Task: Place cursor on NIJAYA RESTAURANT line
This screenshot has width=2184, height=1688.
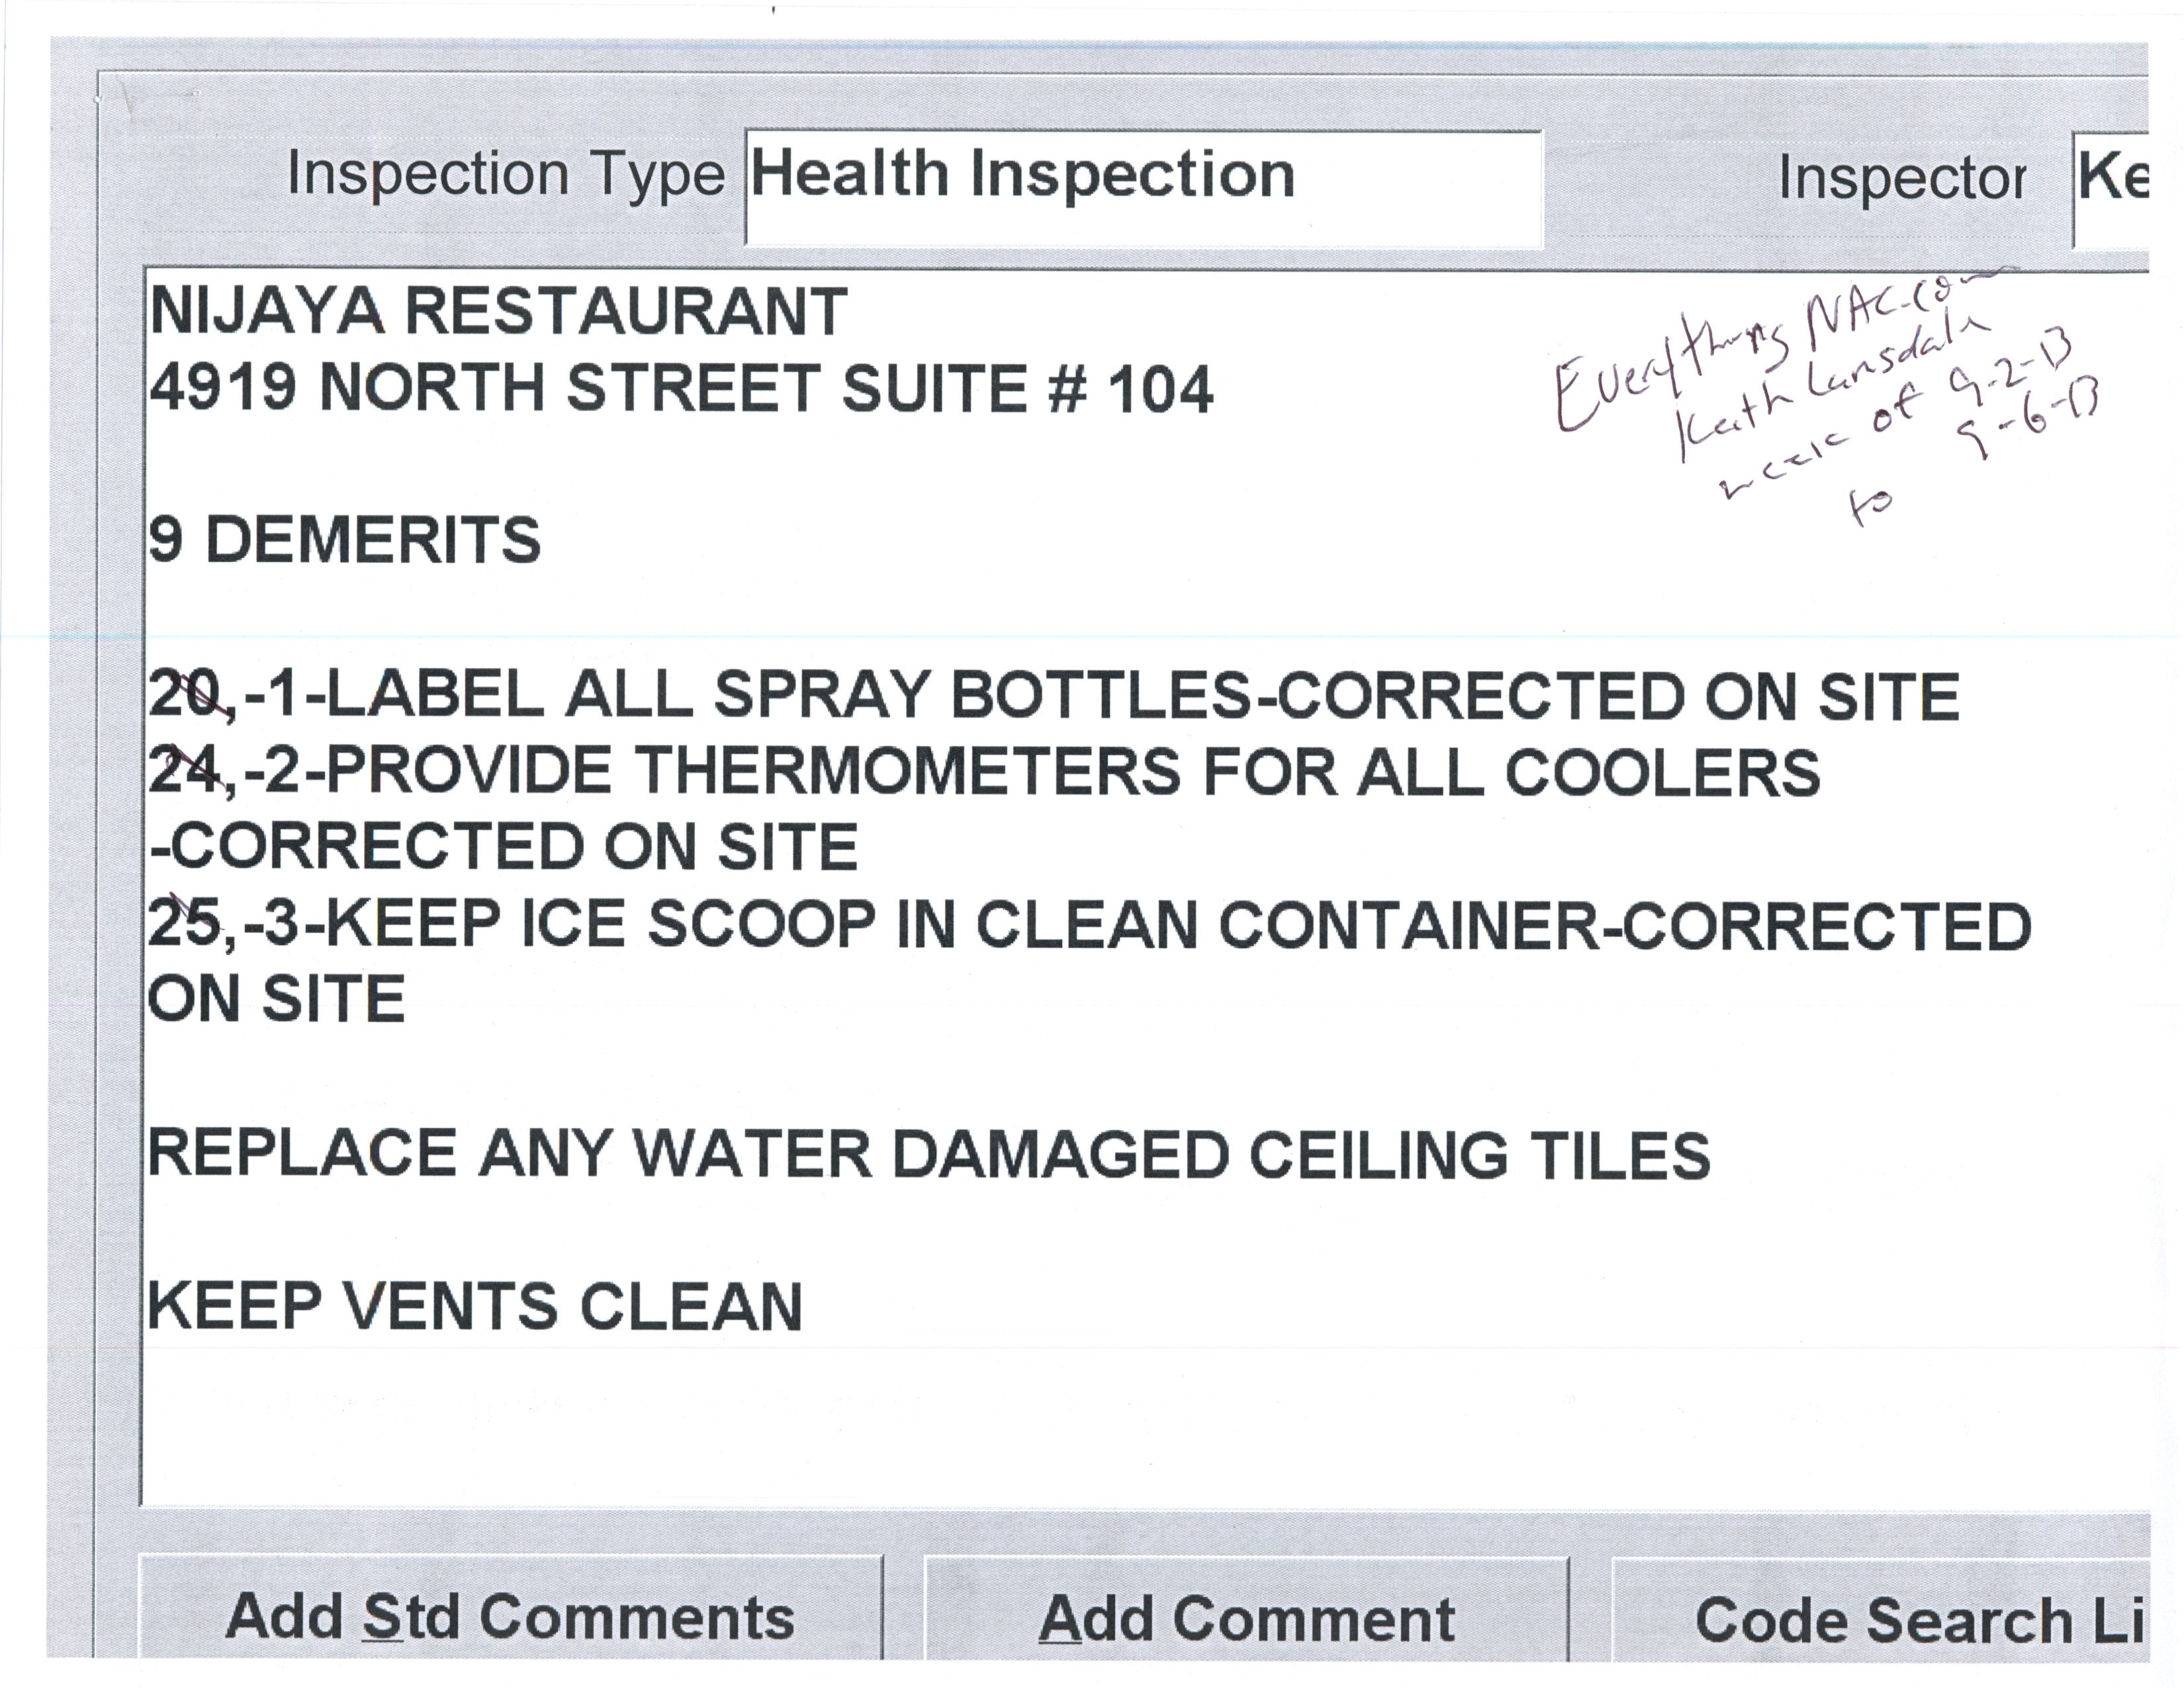Action: [498, 310]
